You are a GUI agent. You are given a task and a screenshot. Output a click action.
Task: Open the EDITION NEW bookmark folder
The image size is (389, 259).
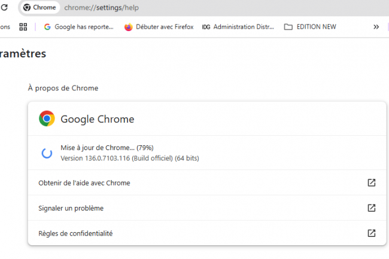click(309, 27)
